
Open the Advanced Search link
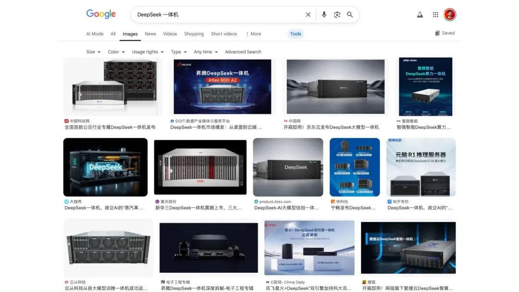(243, 51)
